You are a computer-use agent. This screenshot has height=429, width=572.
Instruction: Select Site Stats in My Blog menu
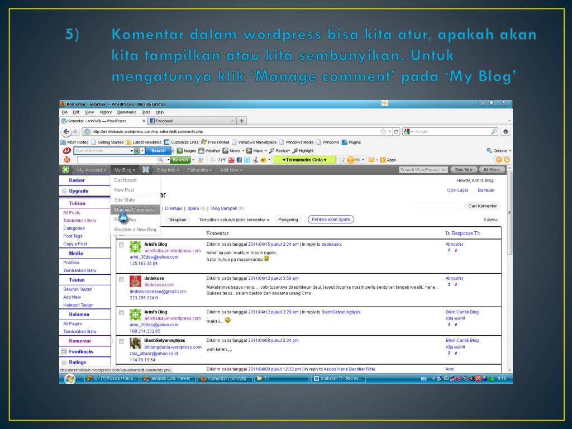(135, 200)
